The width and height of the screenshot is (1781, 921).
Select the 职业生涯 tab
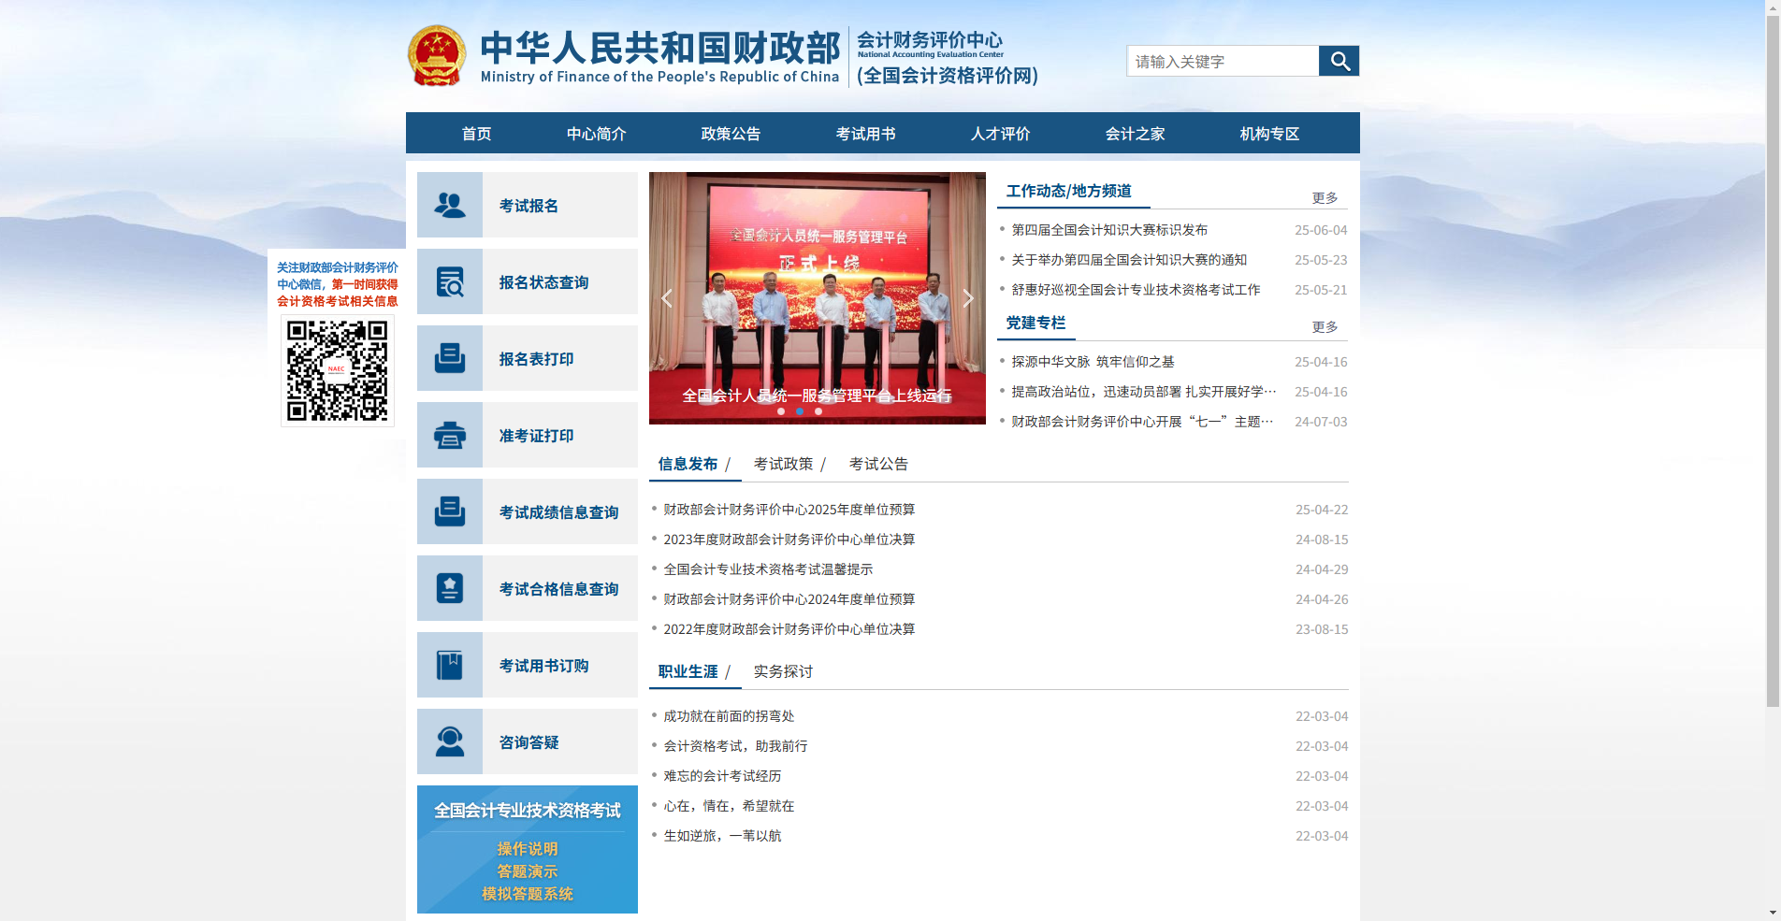coord(688,670)
